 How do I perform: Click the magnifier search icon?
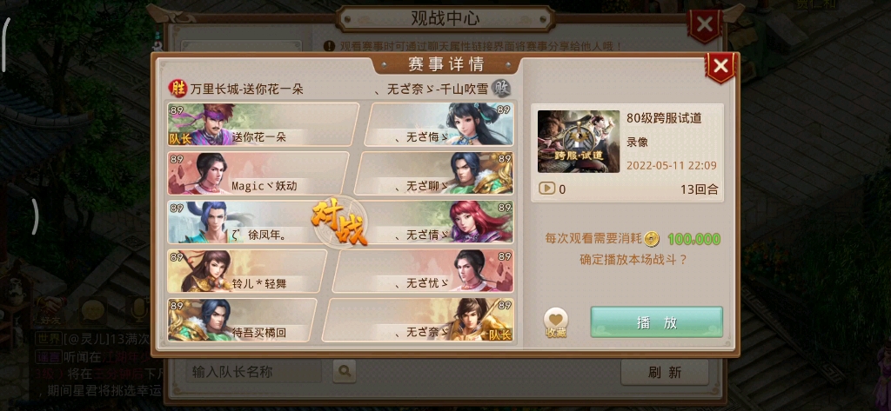click(x=345, y=372)
